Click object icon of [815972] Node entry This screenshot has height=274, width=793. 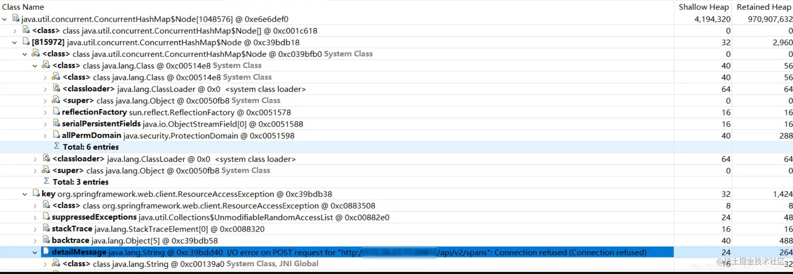(x=26, y=42)
